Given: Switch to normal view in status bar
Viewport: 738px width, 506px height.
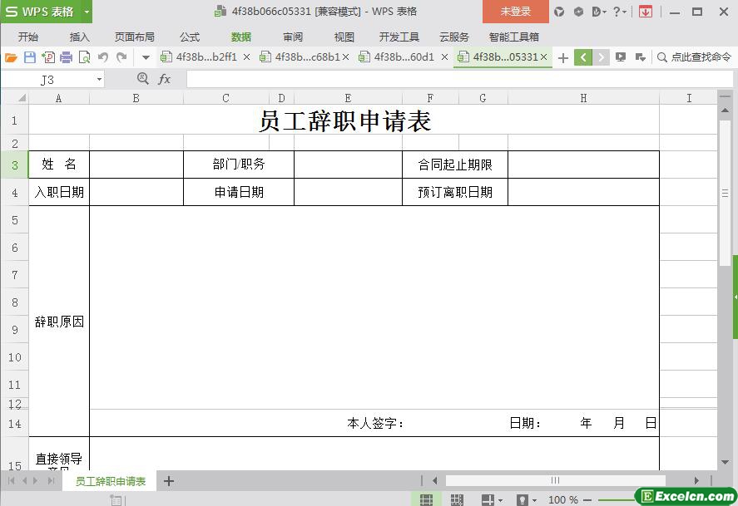Looking at the screenshot, I should pyautogui.click(x=426, y=499).
